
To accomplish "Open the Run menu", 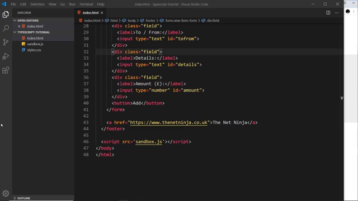I will (72, 4).
